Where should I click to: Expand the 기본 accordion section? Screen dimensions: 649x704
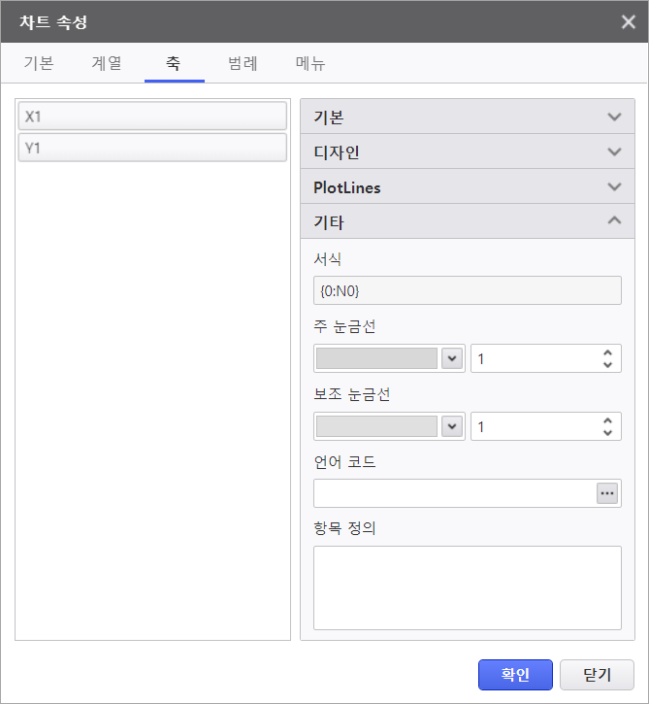(467, 117)
